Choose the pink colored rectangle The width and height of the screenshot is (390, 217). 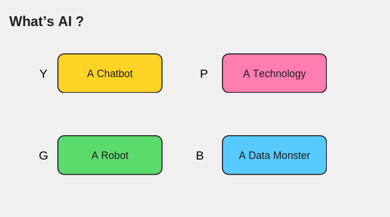coord(274,73)
